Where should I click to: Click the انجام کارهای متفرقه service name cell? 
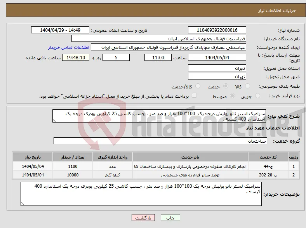tap(190, 166)
